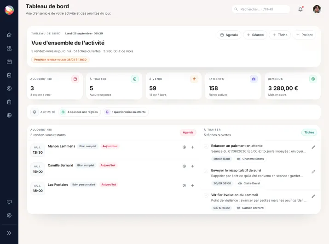Viewport: 329px width, 244px height.
Task: Open Lea Fontaine patient profile icon
Action: pyautogui.click(x=184, y=185)
